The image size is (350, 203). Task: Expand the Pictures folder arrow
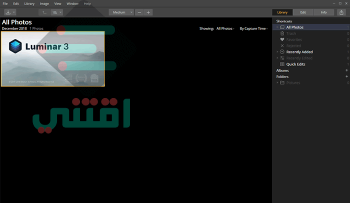pyautogui.click(x=277, y=82)
